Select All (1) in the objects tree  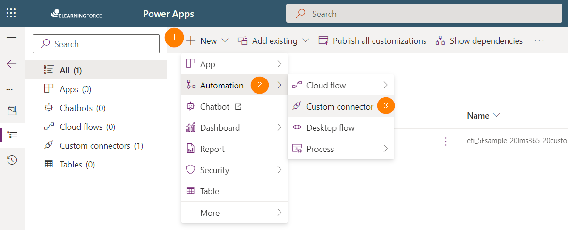pos(96,70)
